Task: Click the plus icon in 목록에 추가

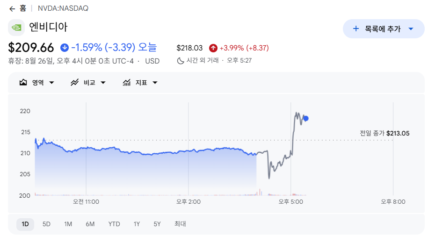Action: pos(355,29)
